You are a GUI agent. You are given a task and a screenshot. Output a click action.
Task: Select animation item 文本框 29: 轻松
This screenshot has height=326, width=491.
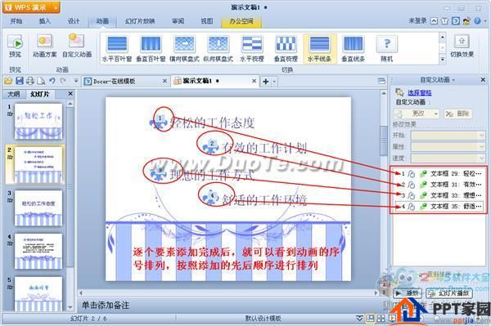[x=439, y=173]
